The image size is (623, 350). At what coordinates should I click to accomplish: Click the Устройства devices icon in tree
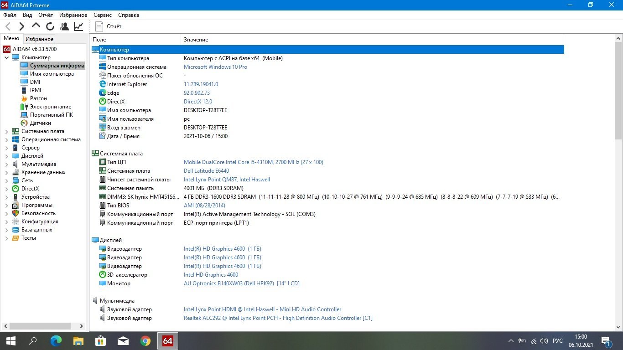point(16,197)
